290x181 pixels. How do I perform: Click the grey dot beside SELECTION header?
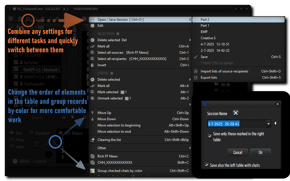[x=118, y=34]
